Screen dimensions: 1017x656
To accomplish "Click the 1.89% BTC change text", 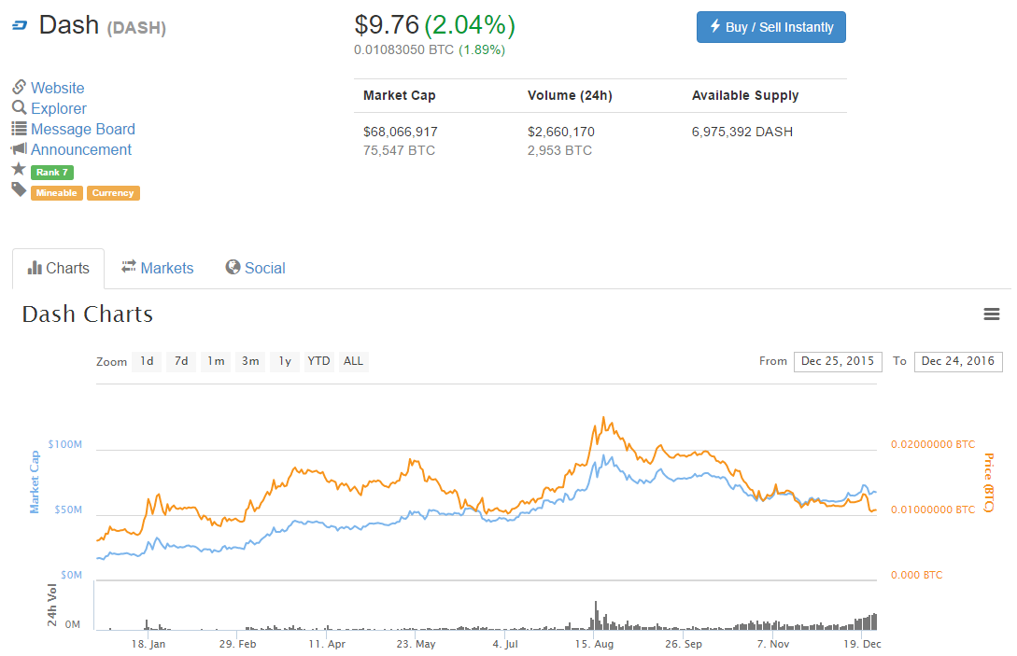I will click(482, 49).
